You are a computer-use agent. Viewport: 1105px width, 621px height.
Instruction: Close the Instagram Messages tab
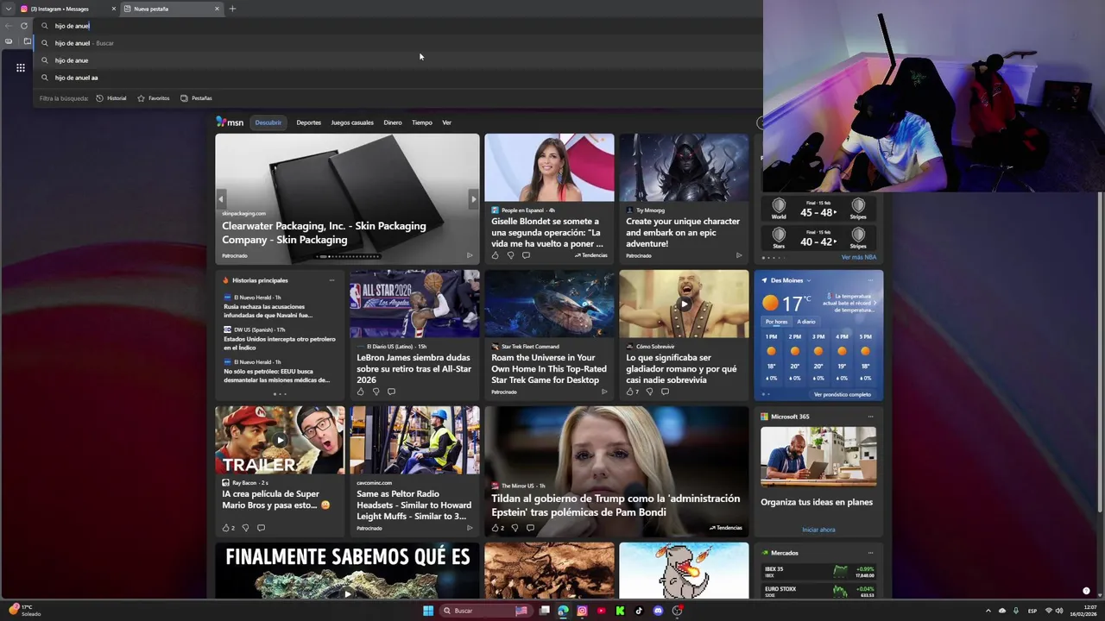pyautogui.click(x=113, y=9)
